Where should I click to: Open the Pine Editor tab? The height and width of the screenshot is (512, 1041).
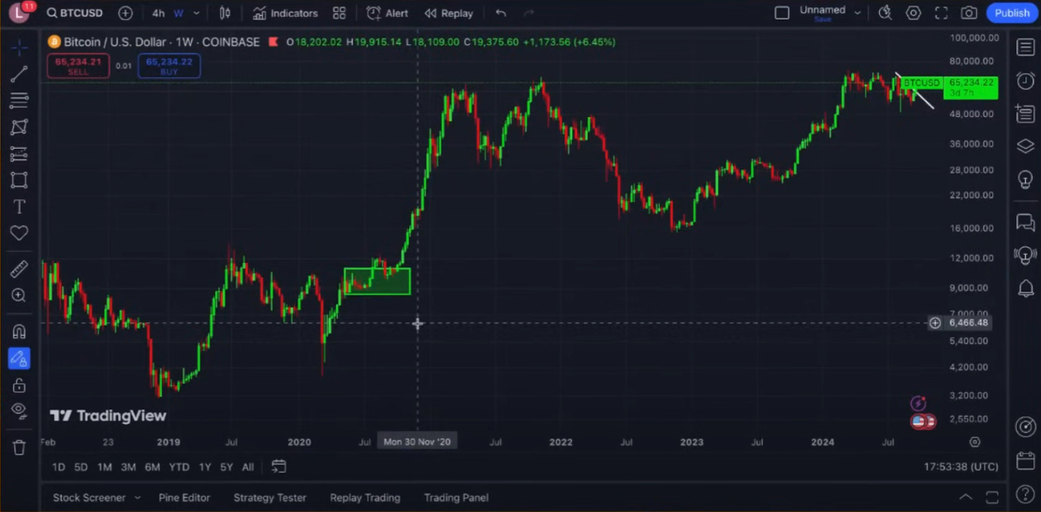[x=184, y=498]
